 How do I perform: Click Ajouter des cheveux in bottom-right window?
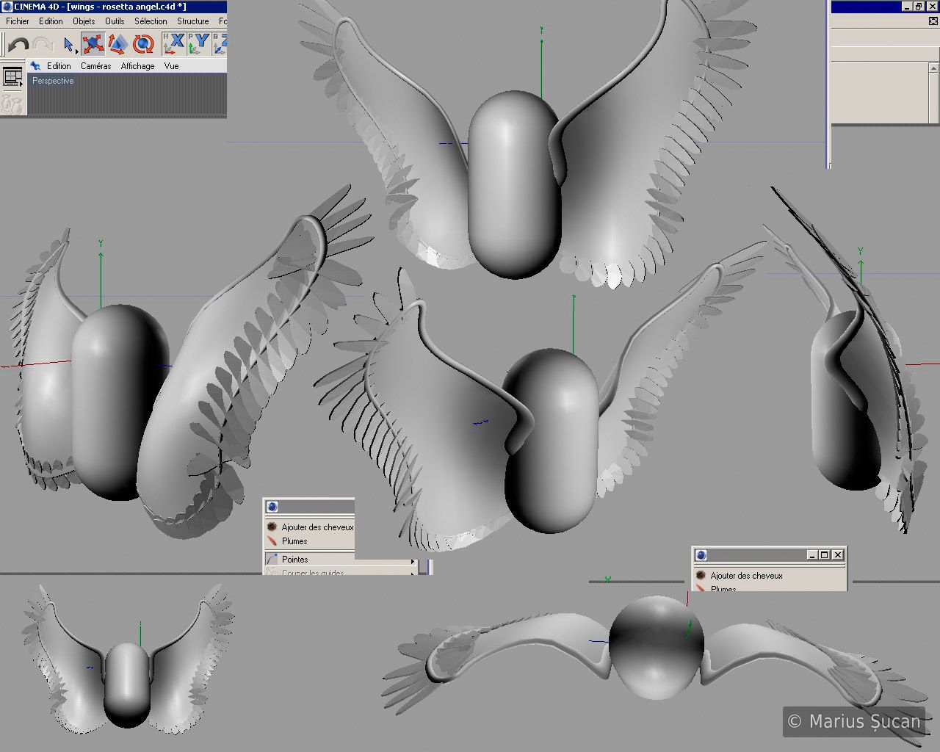coord(746,576)
